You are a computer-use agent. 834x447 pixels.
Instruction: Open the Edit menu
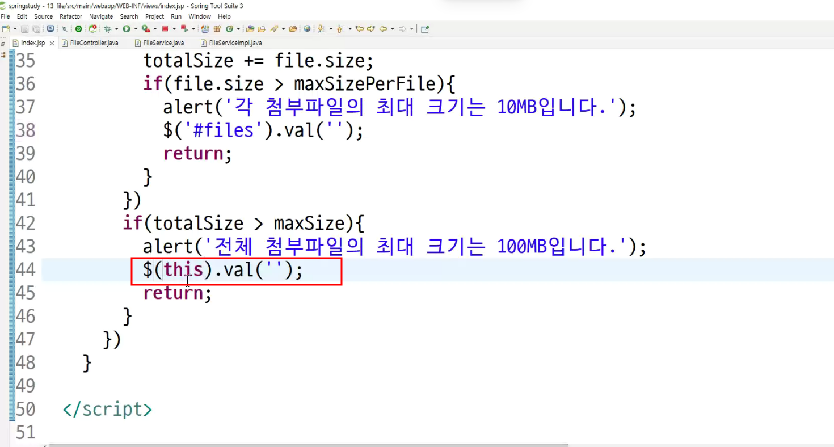[x=22, y=16]
